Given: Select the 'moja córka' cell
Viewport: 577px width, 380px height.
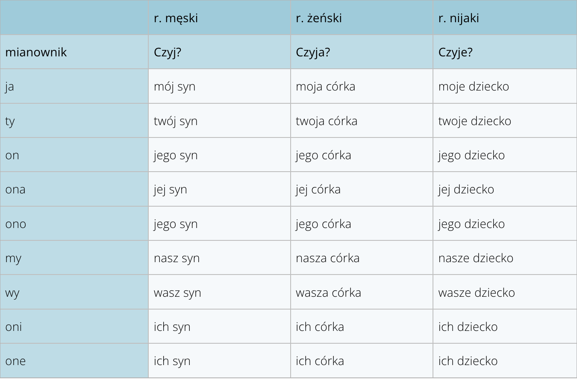Looking at the screenshot, I should click(x=362, y=86).
